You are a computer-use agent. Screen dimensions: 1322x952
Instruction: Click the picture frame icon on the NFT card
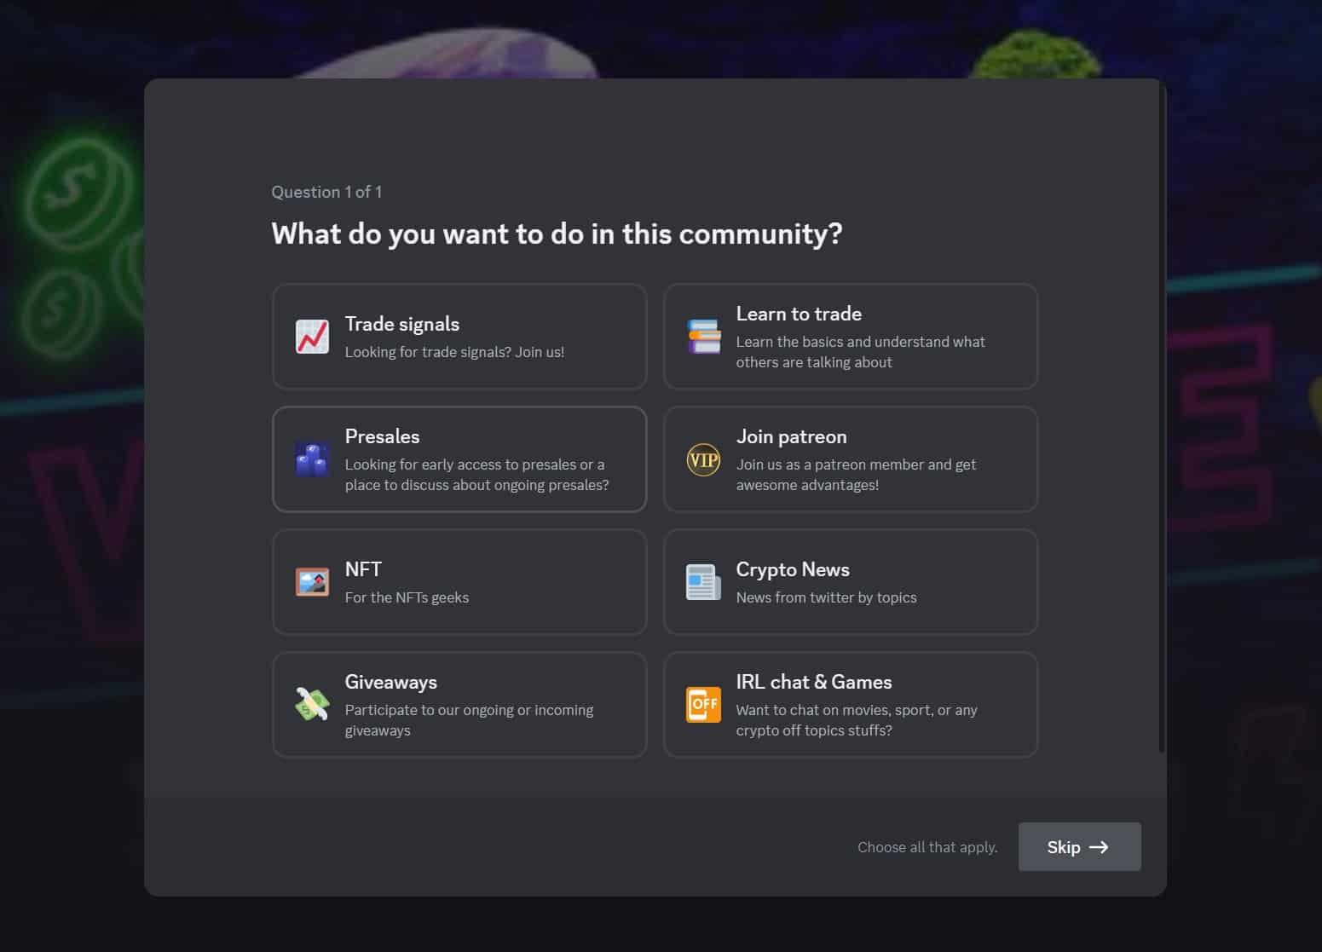tap(312, 582)
